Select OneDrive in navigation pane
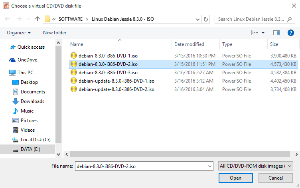Viewport: 300px width, 188px height. tap(23, 60)
